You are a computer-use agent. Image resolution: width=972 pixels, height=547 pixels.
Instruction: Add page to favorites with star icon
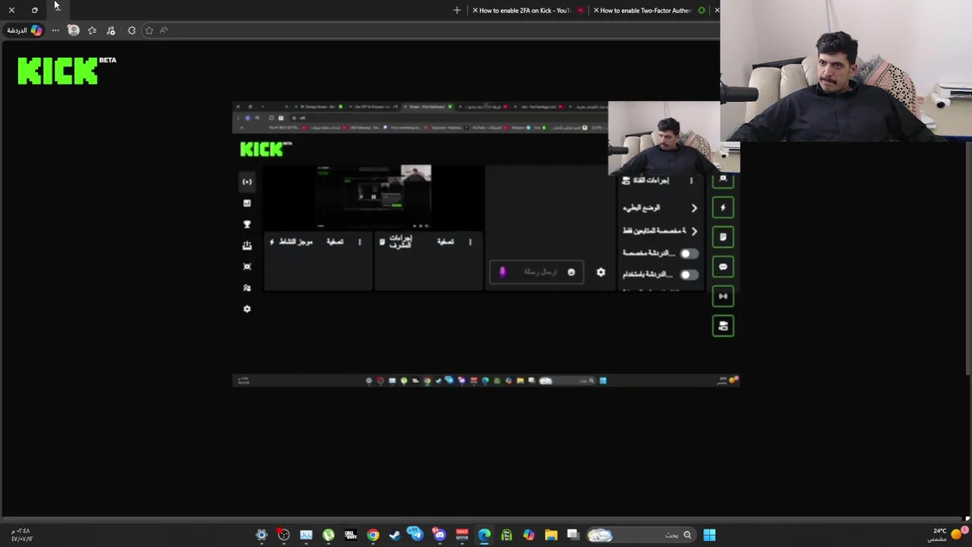(x=149, y=30)
